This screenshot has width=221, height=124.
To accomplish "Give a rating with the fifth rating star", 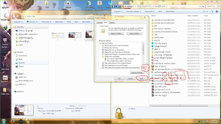I will click(86, 106).
